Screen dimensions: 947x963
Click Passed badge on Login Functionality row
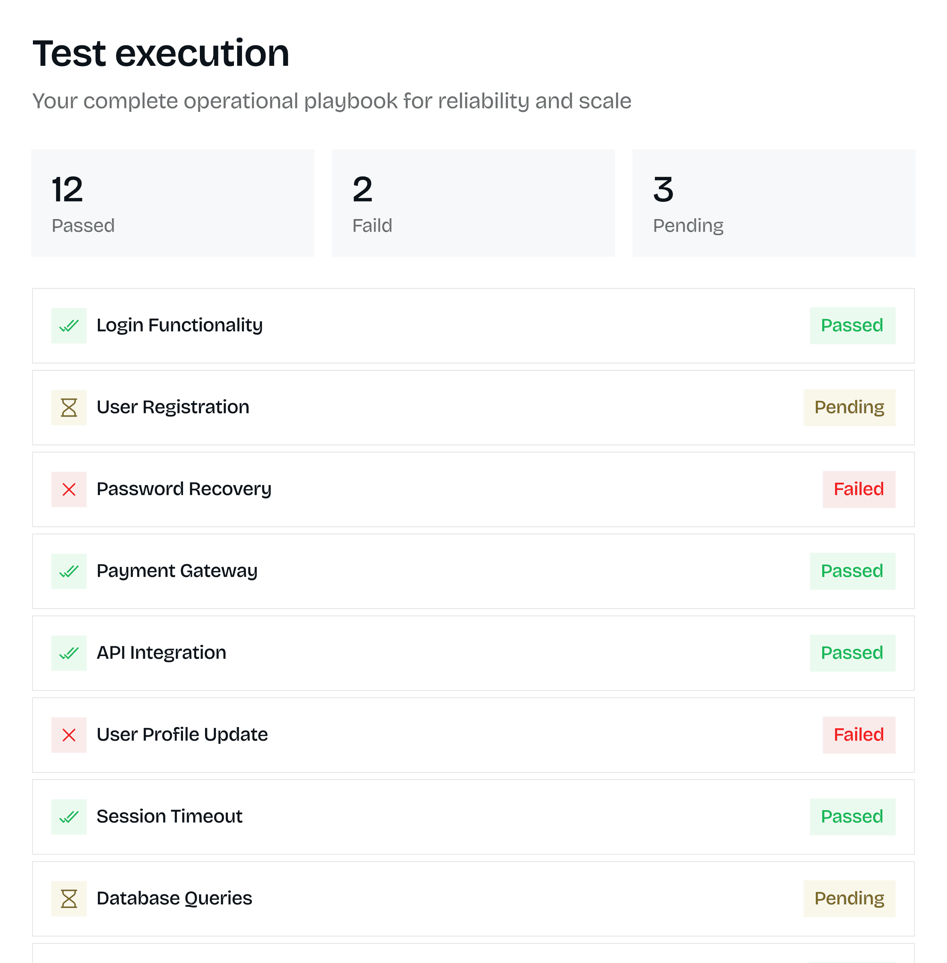[x=852, y=326]
